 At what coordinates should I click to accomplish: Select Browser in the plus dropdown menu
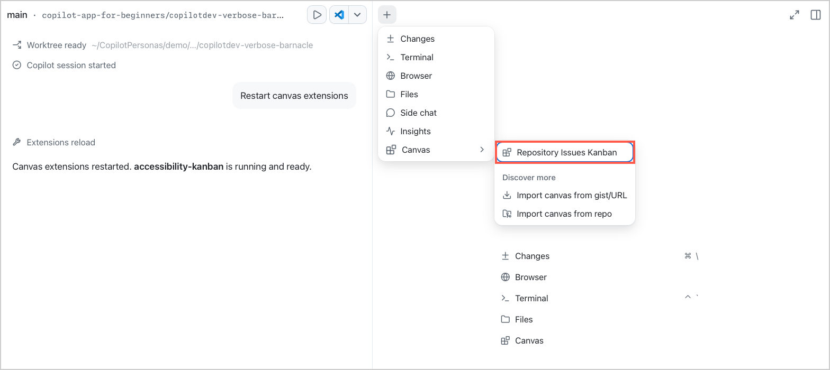[436, 76]
